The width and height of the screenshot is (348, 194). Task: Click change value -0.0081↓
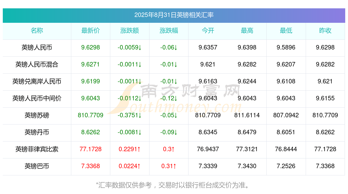(x=129, y=132)
